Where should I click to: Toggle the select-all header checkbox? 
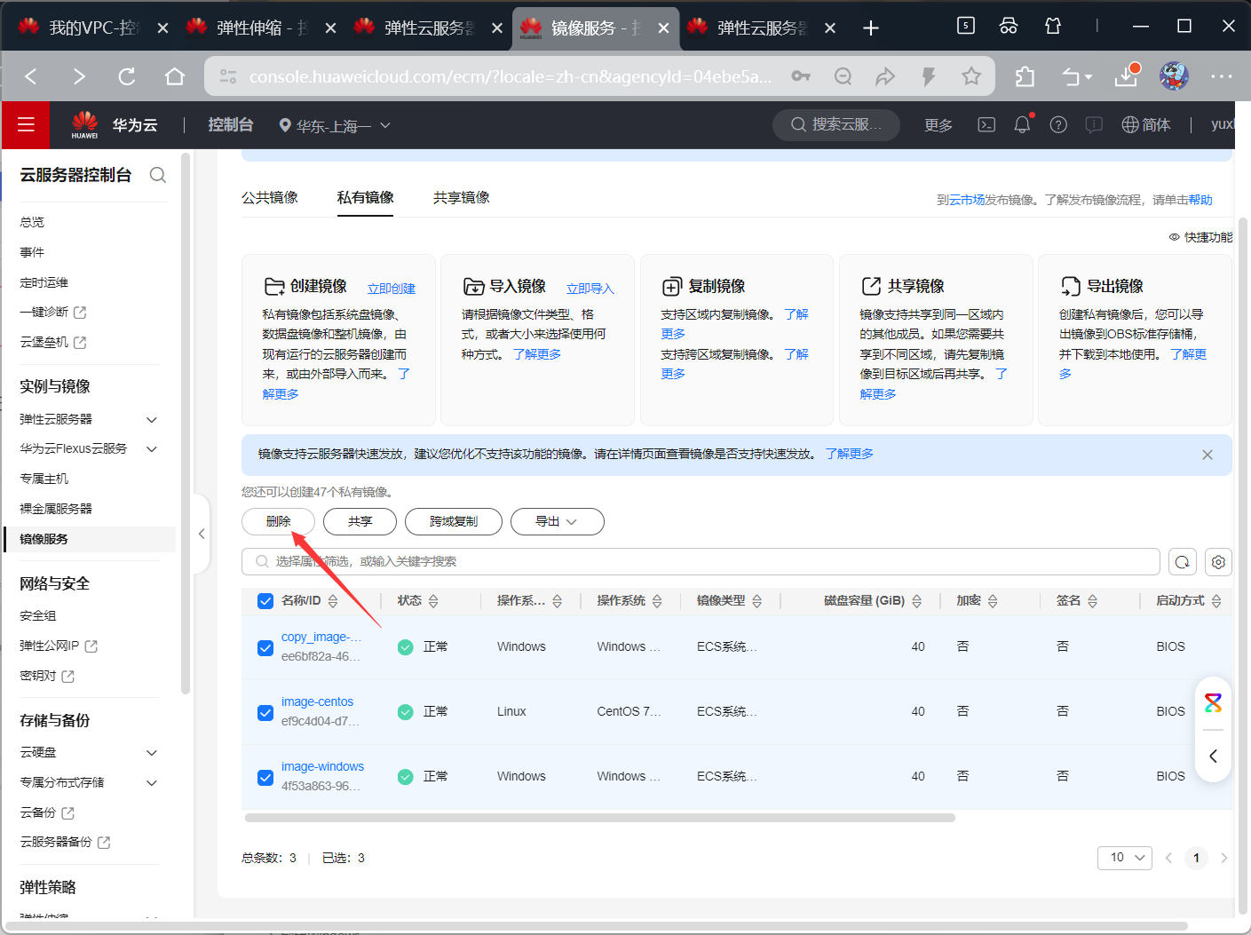coord(265,601)
